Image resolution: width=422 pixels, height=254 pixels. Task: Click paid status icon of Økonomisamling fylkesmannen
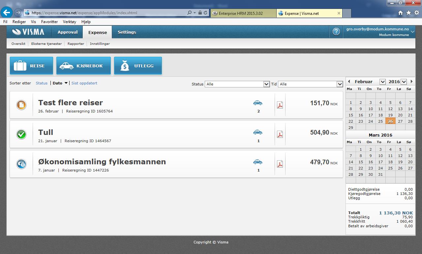coord(21,164)
